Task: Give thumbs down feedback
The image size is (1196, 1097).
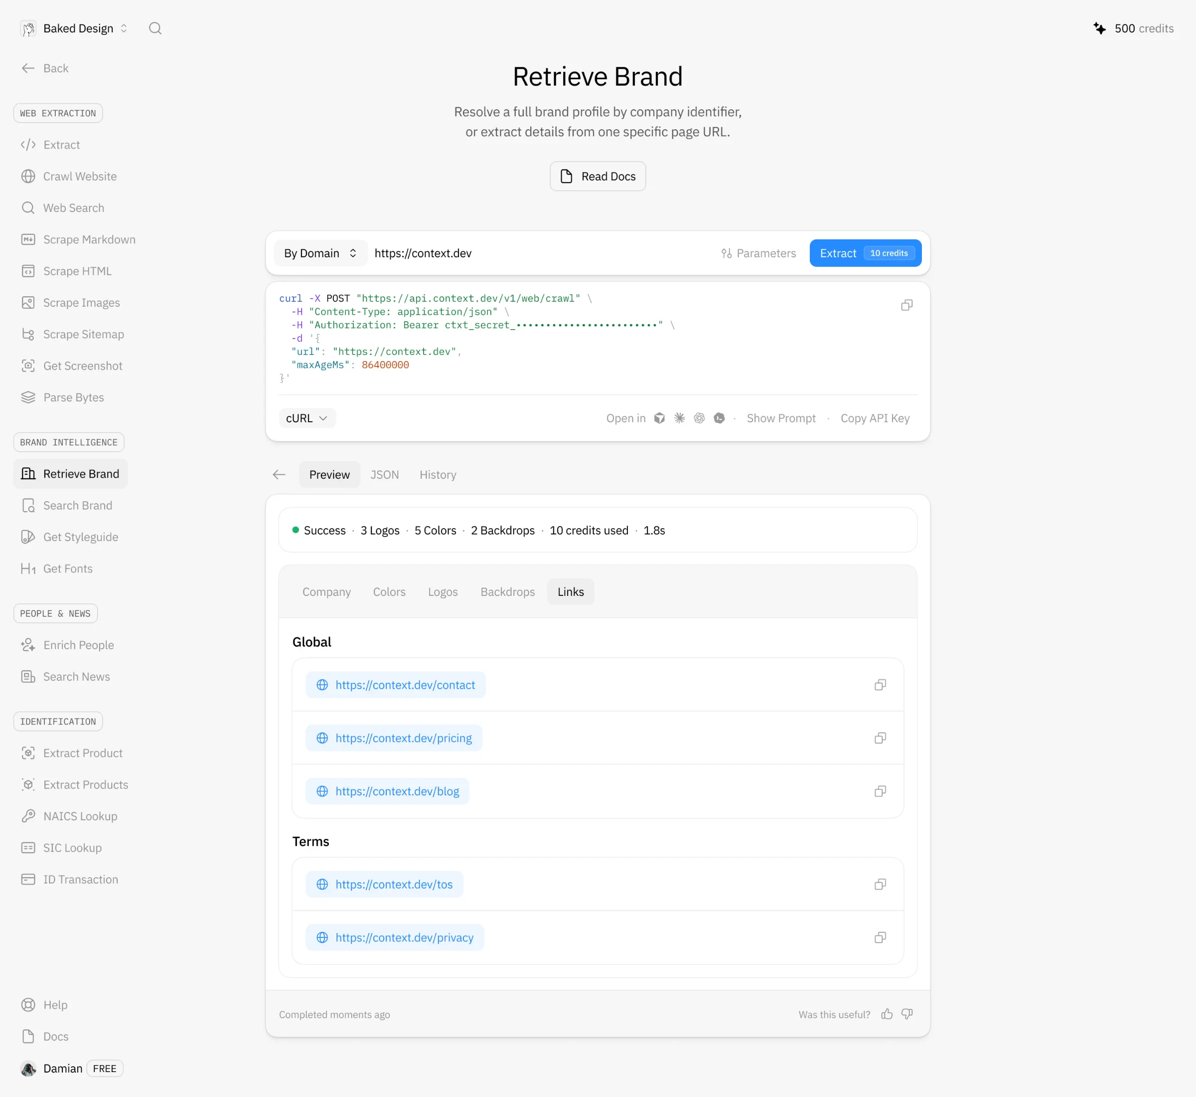Action: point(907,1014)
